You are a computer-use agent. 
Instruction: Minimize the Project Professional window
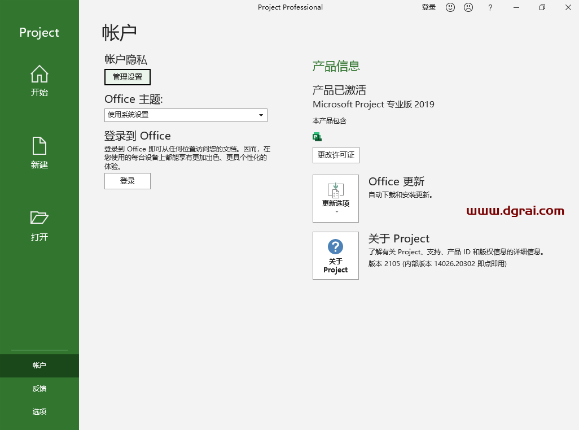click(x=516, y=7)
